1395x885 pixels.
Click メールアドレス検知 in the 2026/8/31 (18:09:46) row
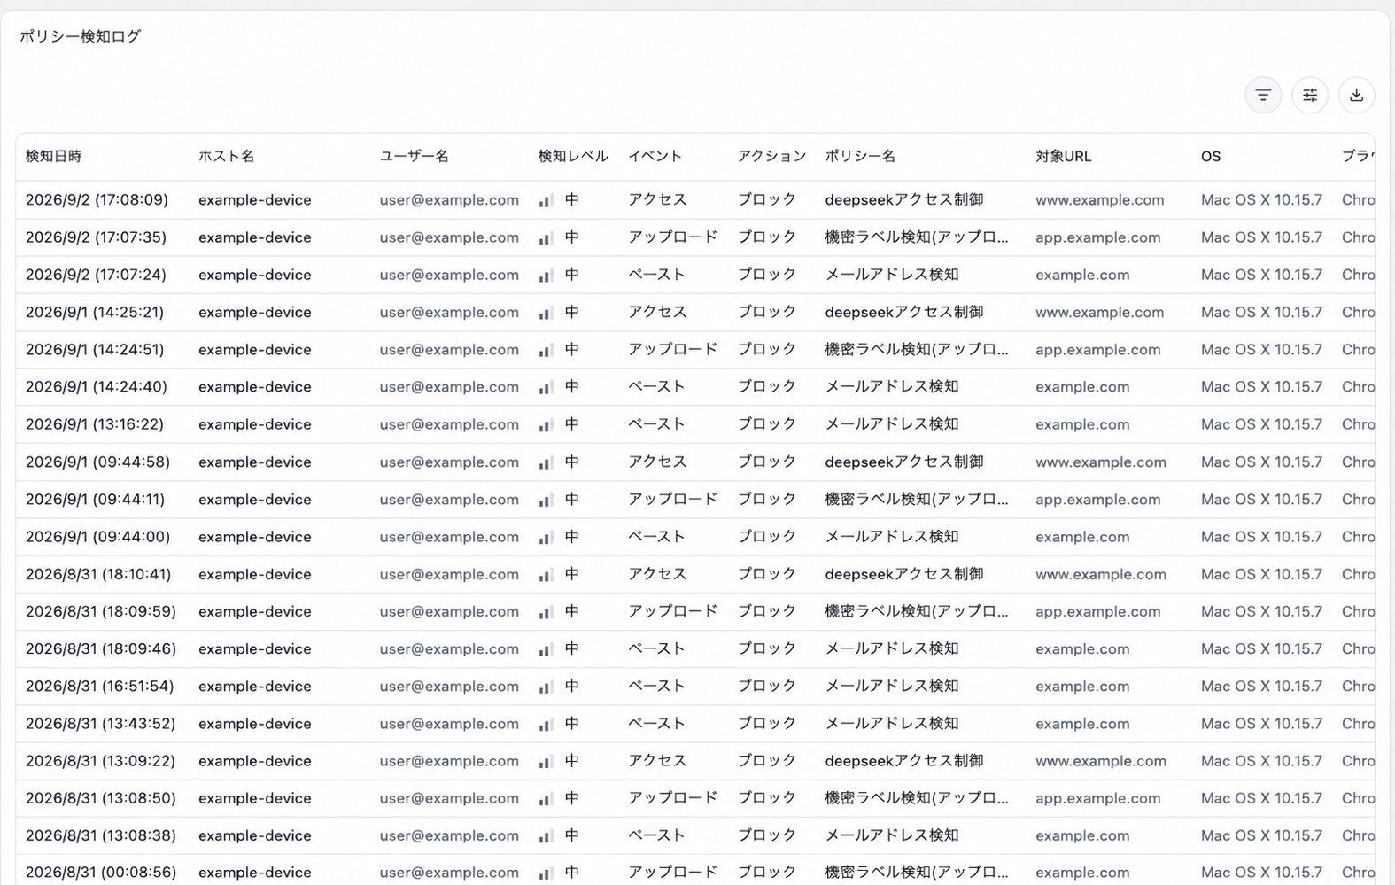pos(892,648)
